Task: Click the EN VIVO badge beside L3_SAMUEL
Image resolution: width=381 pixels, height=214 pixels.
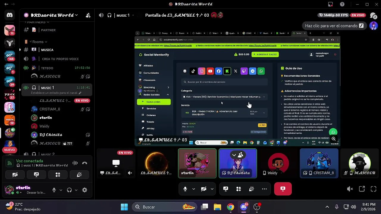Action: point(82,100)
